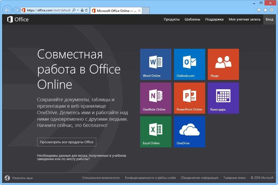Viewport: 278px width, 185px height.
Task: Click the Office logo in header
Action: (18, 19)
